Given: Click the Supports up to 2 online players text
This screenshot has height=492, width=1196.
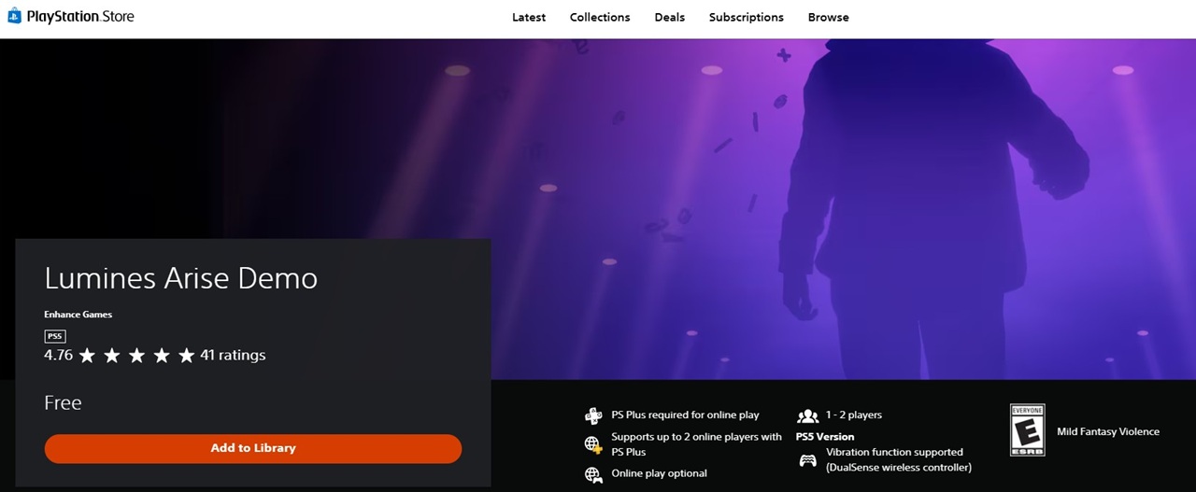Looking at the screenshot, I should [x=697, y=444].
